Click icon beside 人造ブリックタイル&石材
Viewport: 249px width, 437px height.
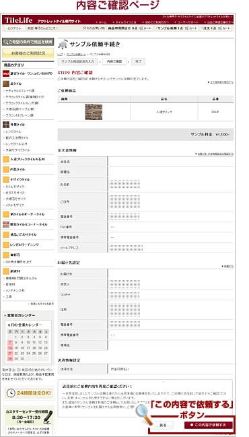[6, 160]
